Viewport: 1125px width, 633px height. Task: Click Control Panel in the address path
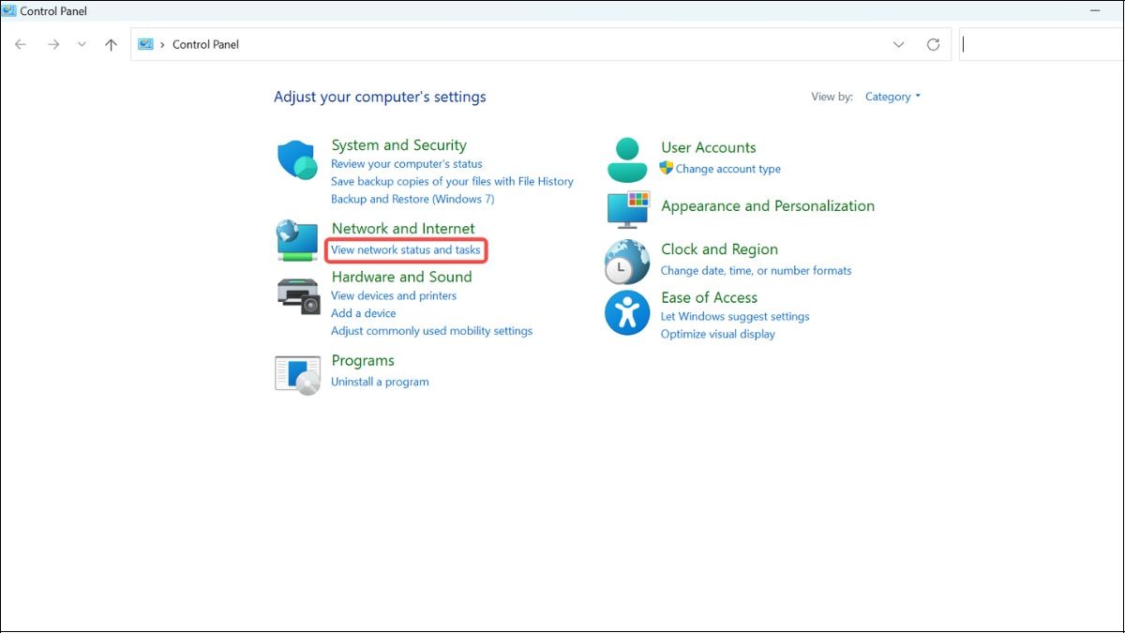pos(205,44)
